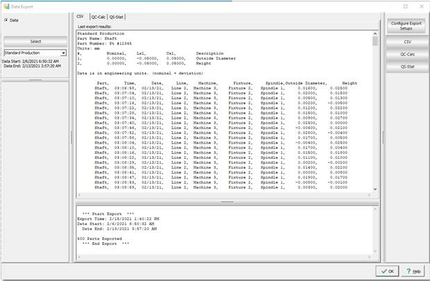Viewport: 430px width, 281px height.
Task: Click the data row with time 03:07:46
Action: click(221, 128)
